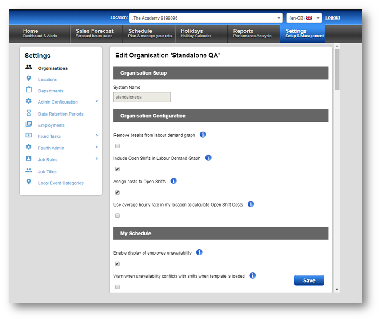Click the Departments clipboard icon
The height and width of the screenshot is (319, 380).
pyautogui.click(x=29, y=90)
